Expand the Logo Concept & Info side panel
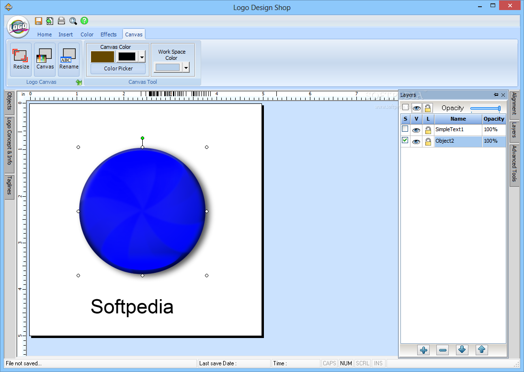This screenshot has width=524, height=372. (x=10, y=144)
